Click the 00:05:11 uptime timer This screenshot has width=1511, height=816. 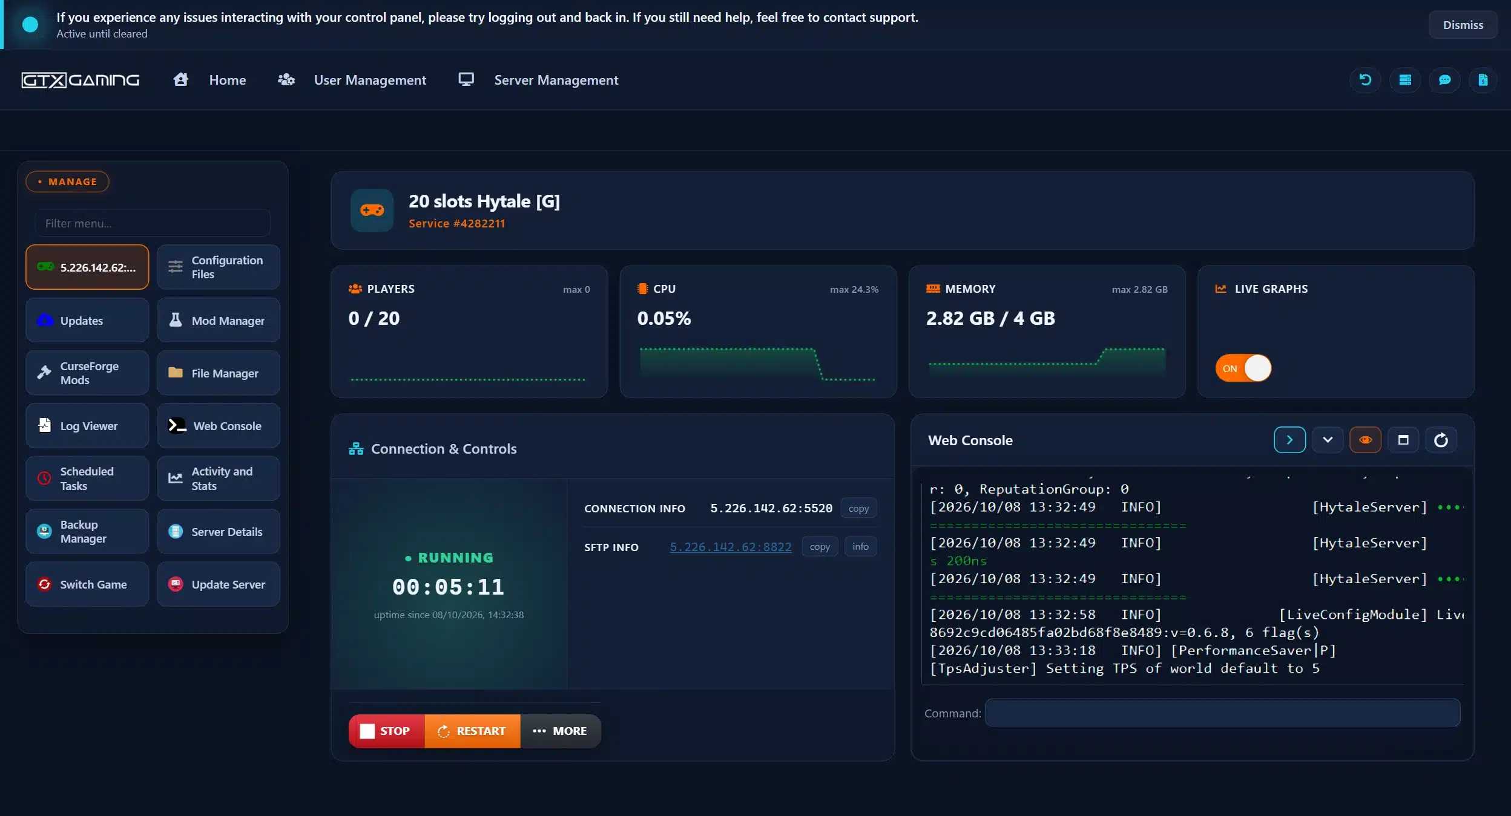448,586
